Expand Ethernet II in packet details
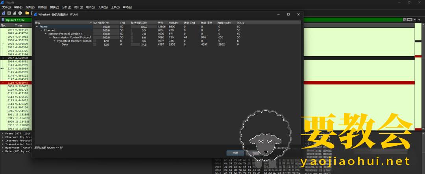This screenshot has height=174, width=425. tap(2, 137)
